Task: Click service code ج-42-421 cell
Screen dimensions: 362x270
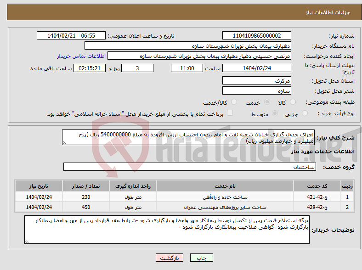Action: pyautogui.click(x=317, y=197)
